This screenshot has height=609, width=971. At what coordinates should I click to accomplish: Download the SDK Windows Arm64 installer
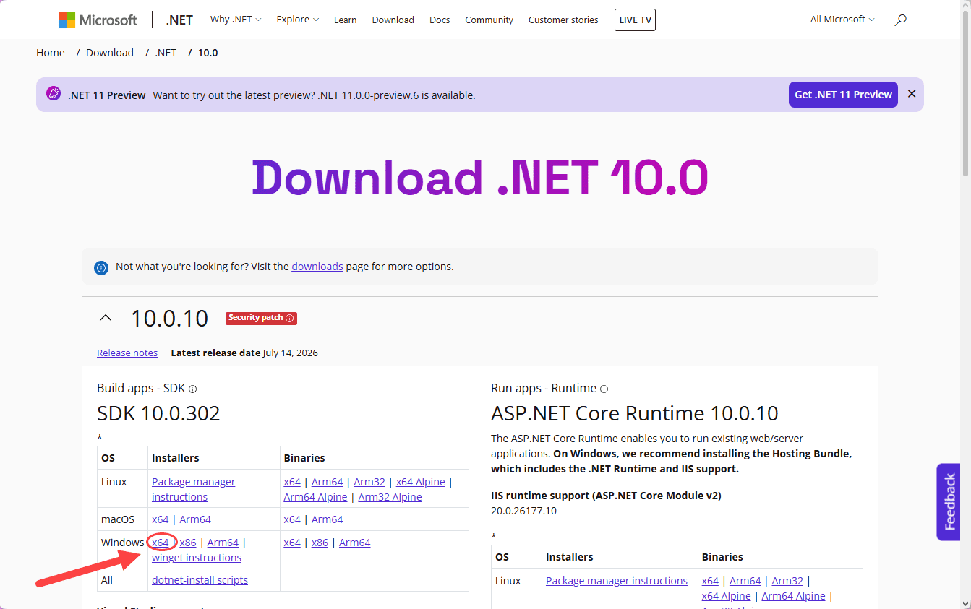tap(223, 543)
